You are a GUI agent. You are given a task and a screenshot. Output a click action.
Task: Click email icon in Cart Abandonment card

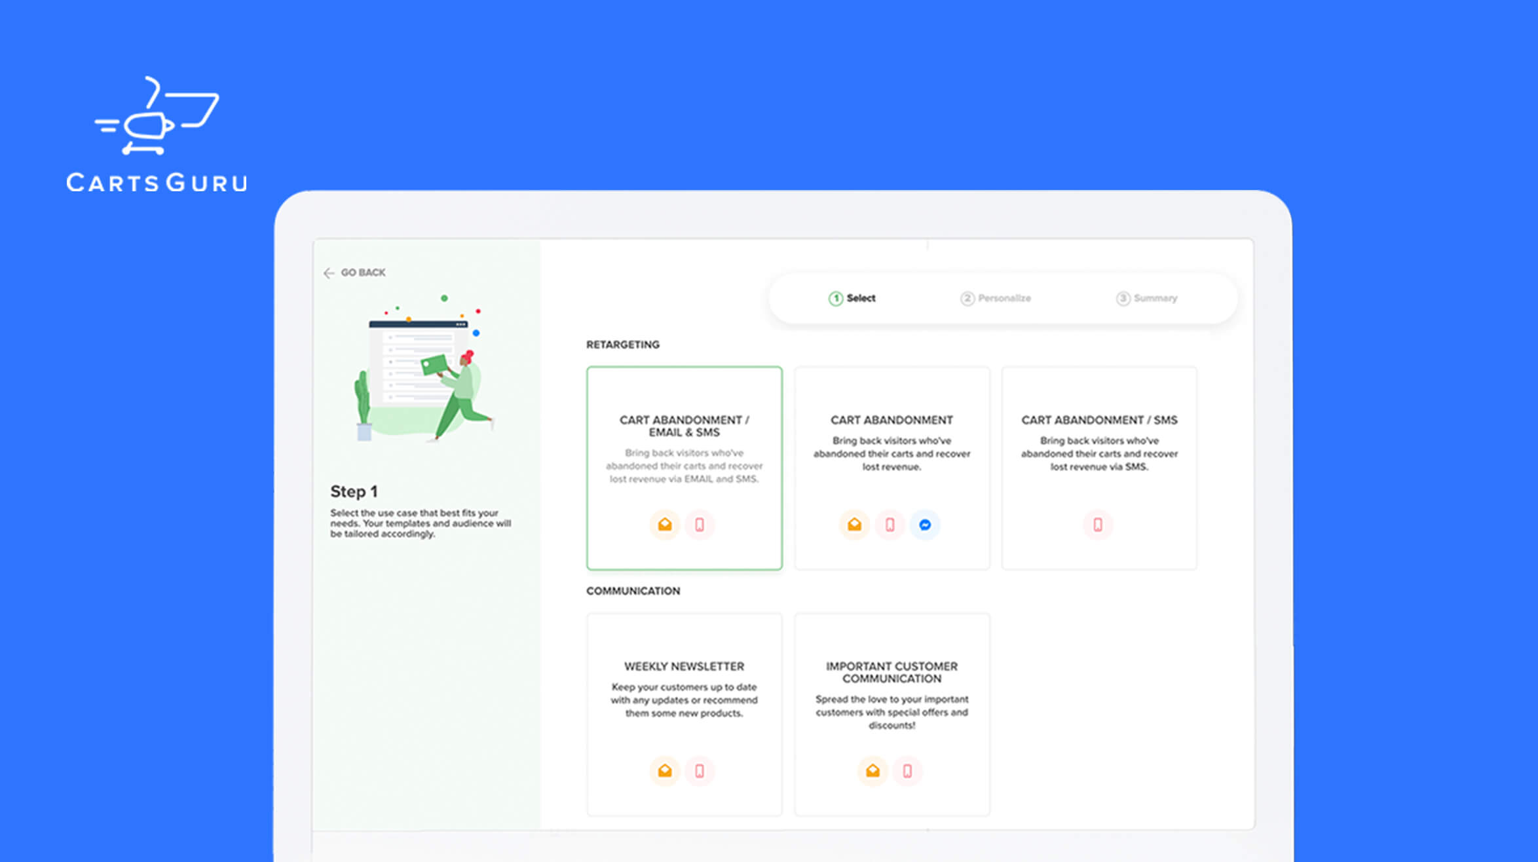coord(854,525)
